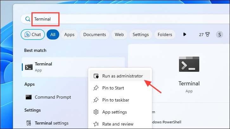Click the Terminal icon in best match
Image resolution: width=230 pixels, height=129 pixels.
tap(29, 67)
